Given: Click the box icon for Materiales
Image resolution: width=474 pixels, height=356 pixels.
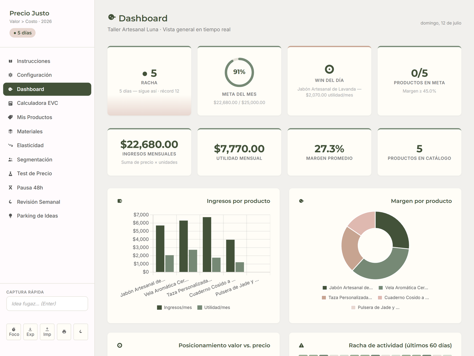Looking at the screenshot, I should (x=10, y=131).
